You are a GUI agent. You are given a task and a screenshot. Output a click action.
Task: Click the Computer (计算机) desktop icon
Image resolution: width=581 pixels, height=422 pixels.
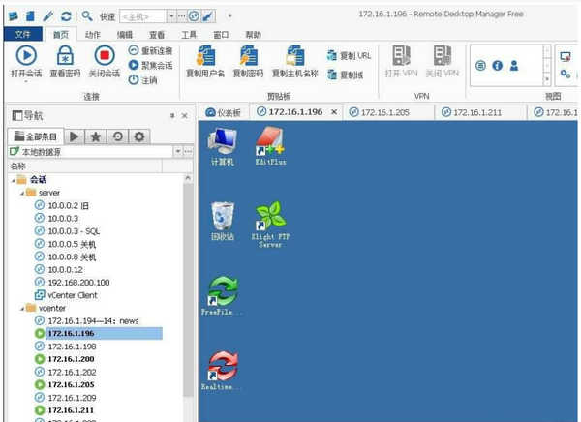(223, 146)
